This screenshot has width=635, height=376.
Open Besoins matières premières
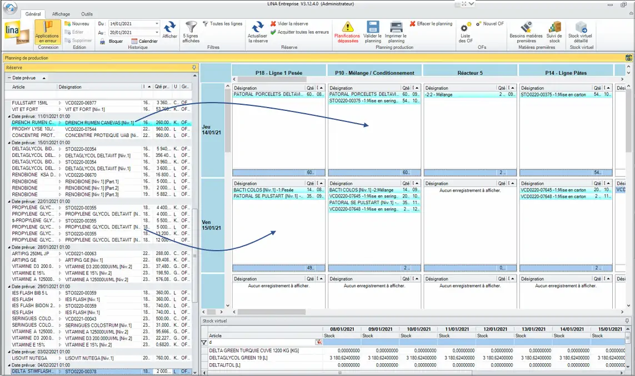tap(526, 32)
